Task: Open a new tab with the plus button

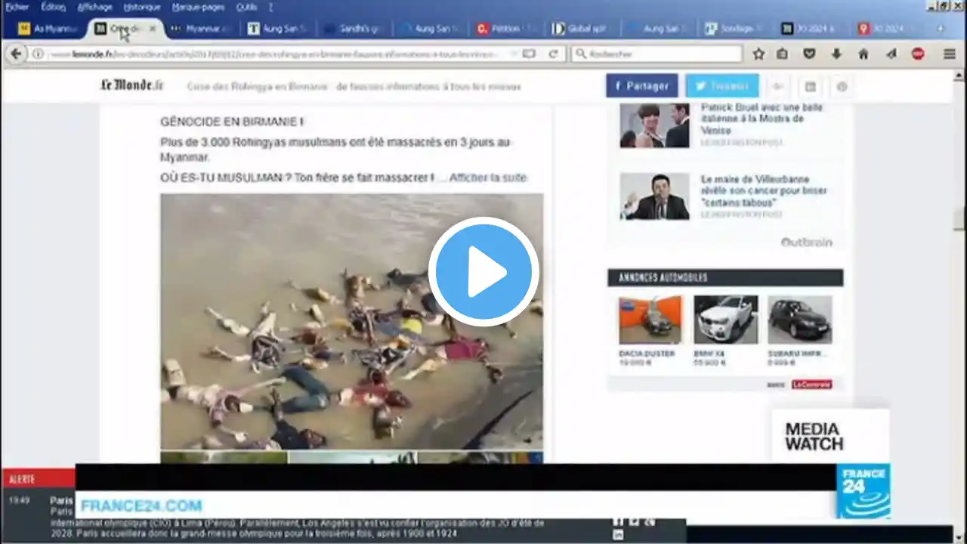Action: pyautogui.click(x=941, y=29)
